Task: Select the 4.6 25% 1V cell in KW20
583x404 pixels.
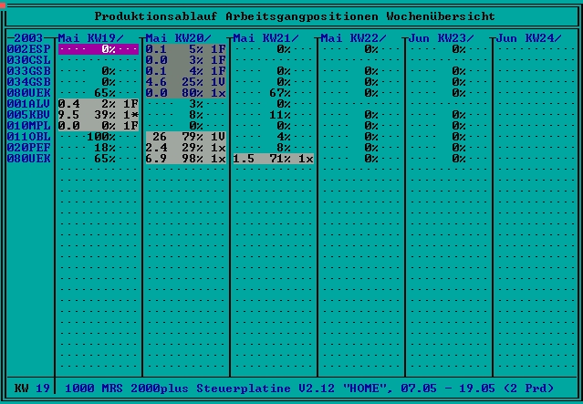Action: coord(186,82)
